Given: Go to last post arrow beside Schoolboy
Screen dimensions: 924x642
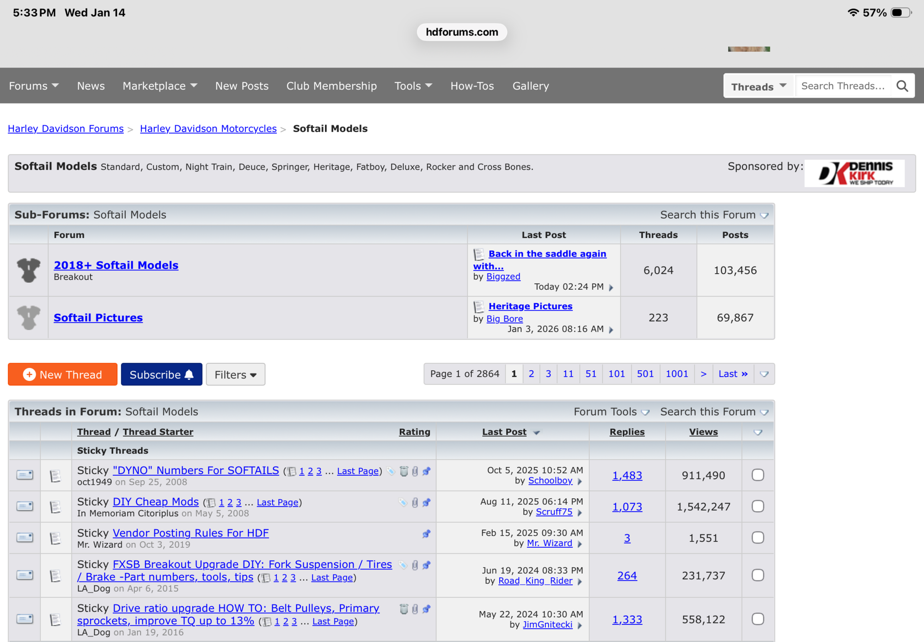Looking at the screenshot, I should coord(580,482).
